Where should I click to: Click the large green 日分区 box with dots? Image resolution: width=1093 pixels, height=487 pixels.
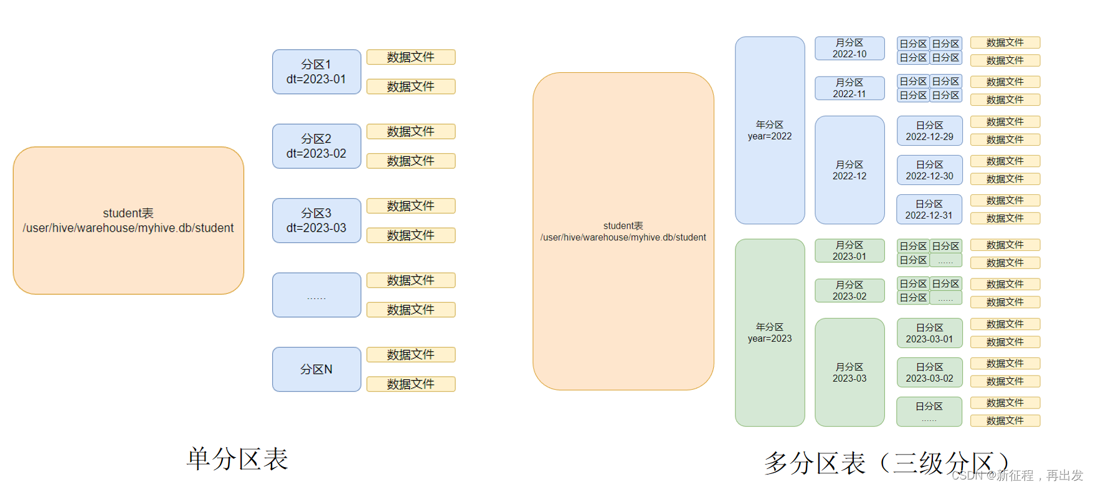(x=929, y=412)
